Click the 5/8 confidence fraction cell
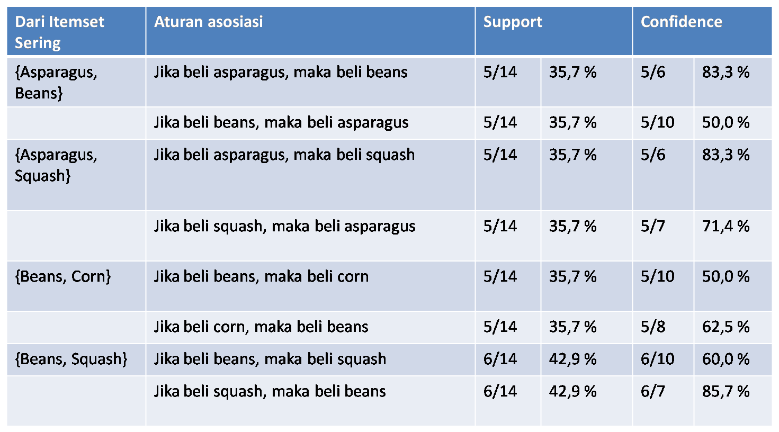 (663, 328)
